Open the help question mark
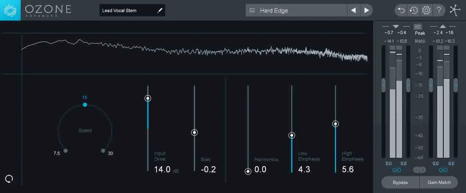 (x=439, y=11)
